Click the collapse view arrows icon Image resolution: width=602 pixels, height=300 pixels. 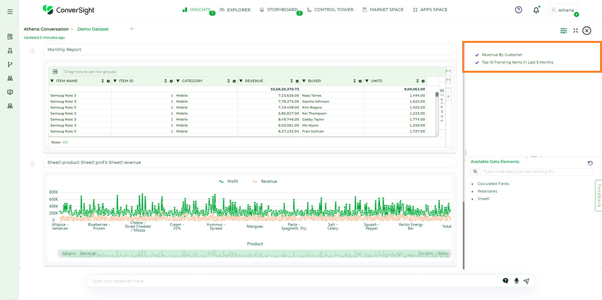click(x=576, y=31)
